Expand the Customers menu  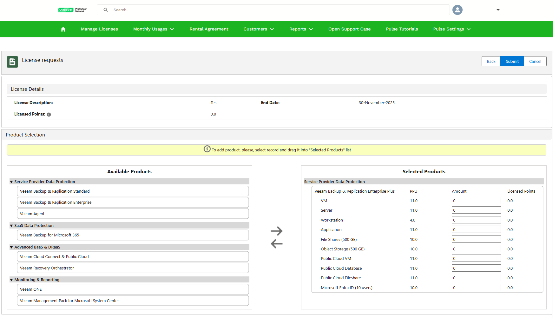(259, 29)
